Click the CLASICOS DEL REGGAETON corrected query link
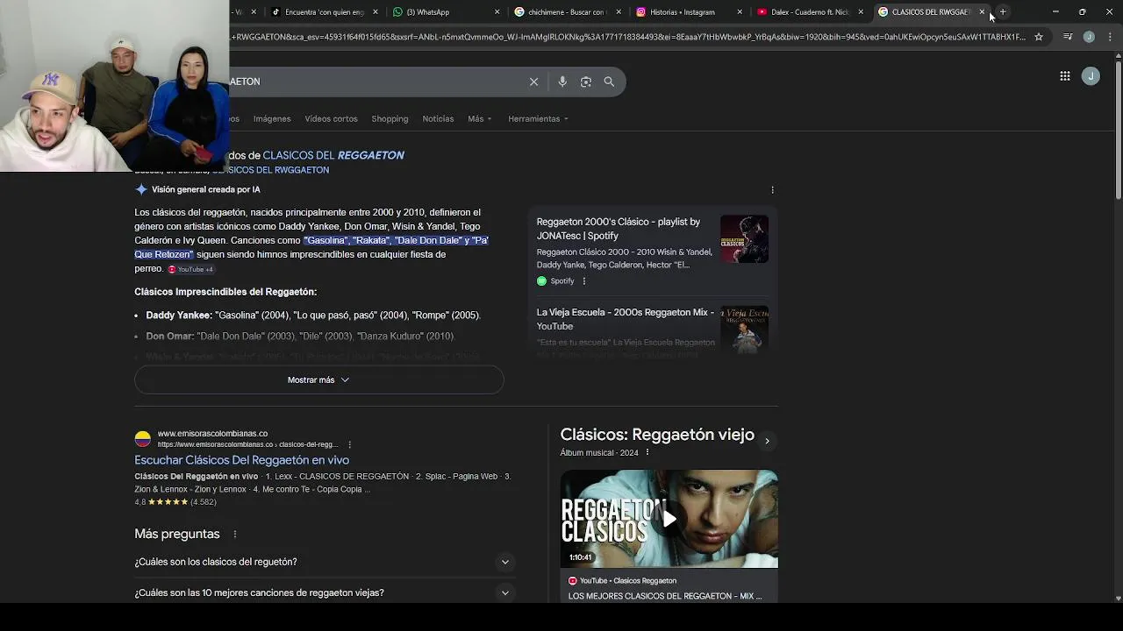 click(333, 155)
